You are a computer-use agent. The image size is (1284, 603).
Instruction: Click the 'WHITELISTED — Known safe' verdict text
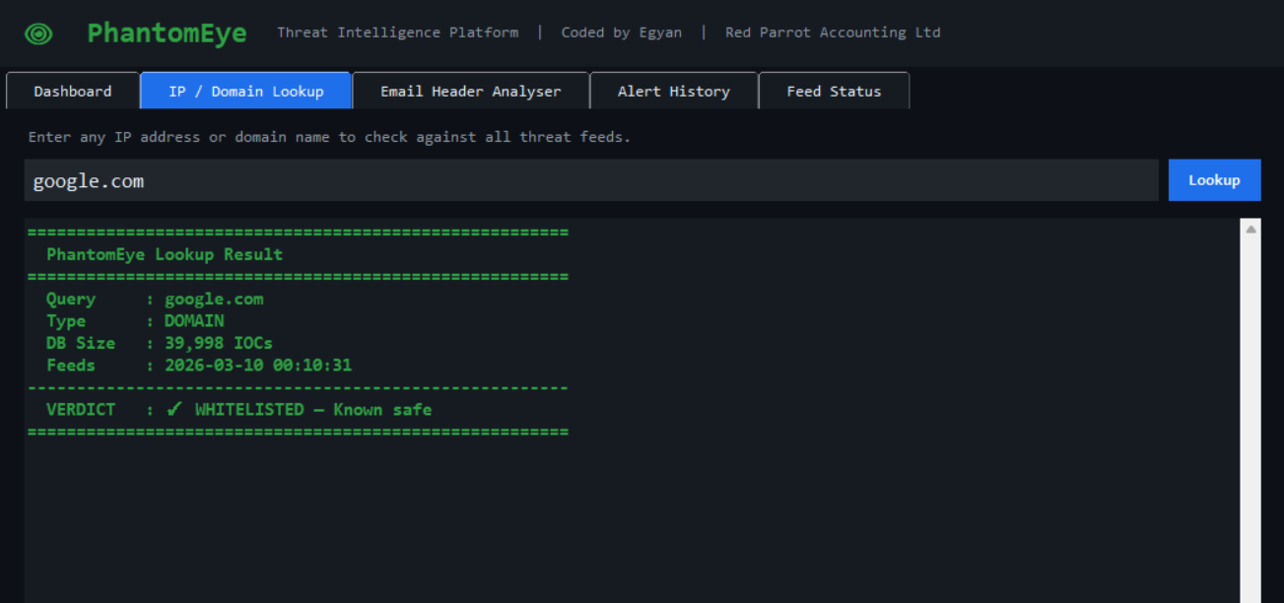pyautogui.click(x=313, y=410)
